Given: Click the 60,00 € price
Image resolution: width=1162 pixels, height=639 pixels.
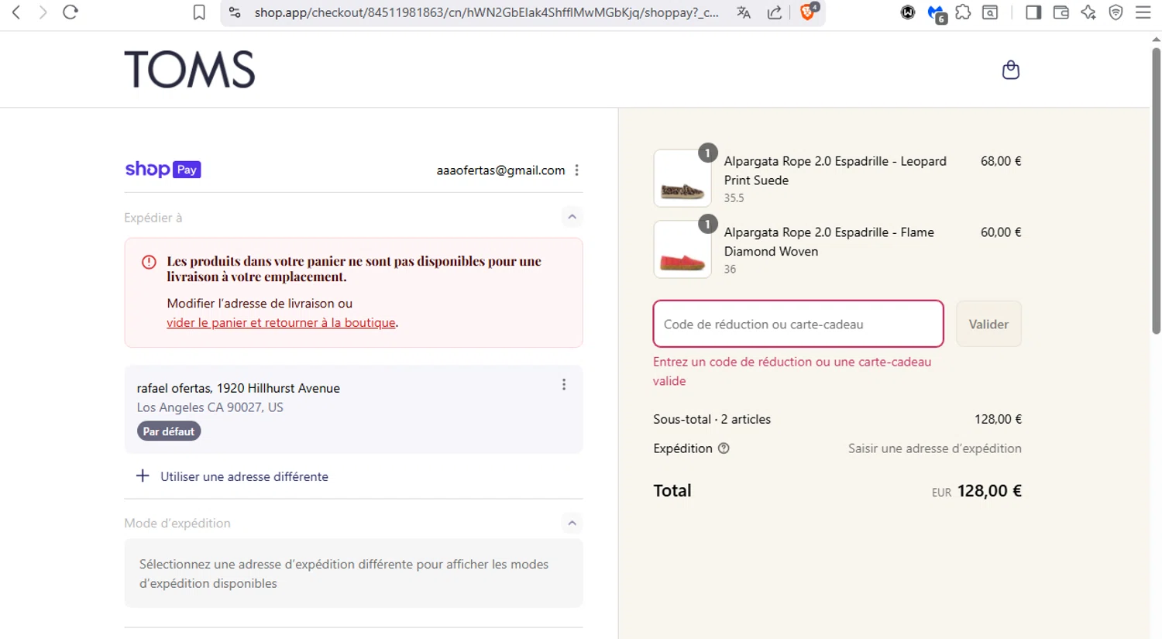Looking at the screenshot, I should (1001, 232).
